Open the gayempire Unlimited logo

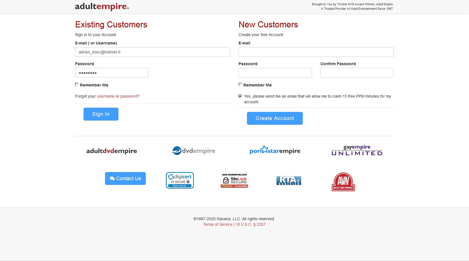tap(357, 150)
